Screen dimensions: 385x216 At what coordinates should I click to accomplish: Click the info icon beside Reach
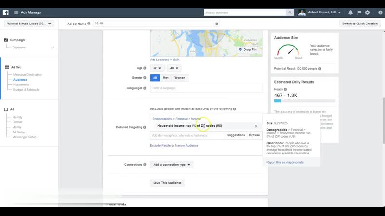coord(285,89)
